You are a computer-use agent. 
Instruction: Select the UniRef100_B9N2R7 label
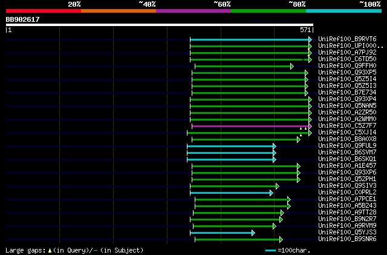pos(347,219)
